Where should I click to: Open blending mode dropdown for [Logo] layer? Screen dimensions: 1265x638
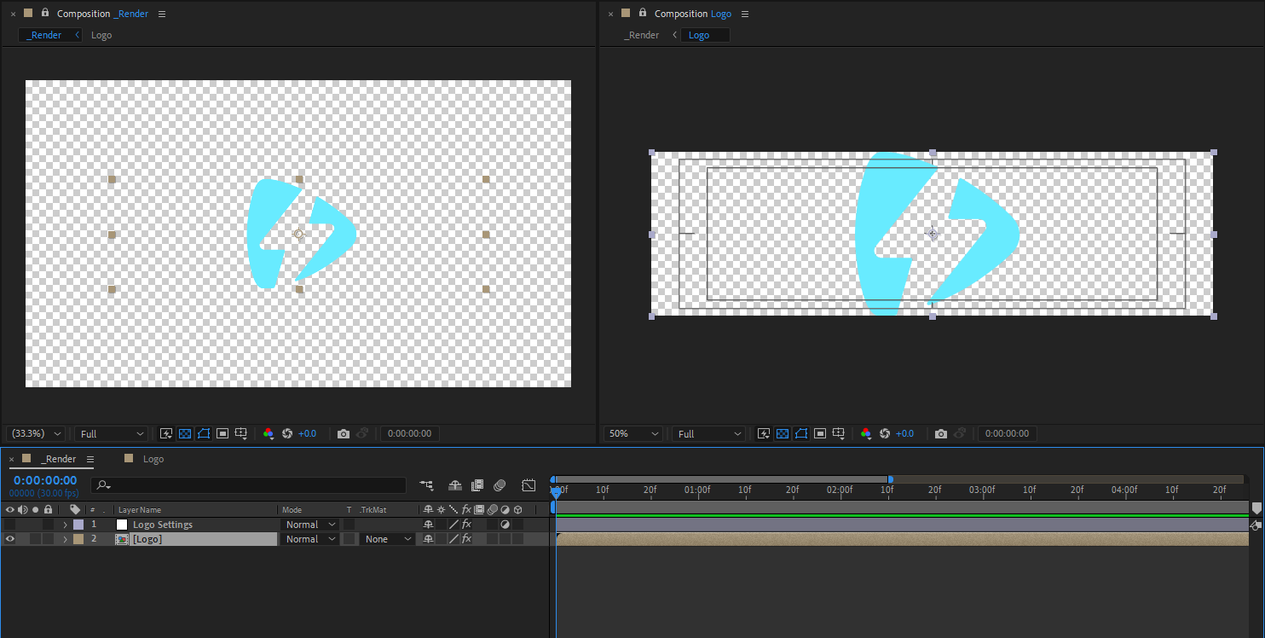310,539
